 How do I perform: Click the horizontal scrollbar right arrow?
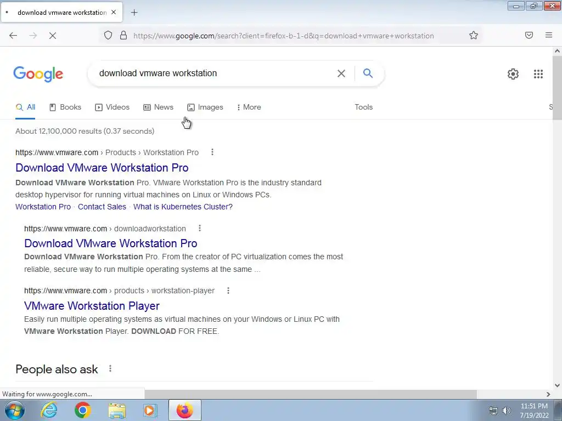(548, 394)
